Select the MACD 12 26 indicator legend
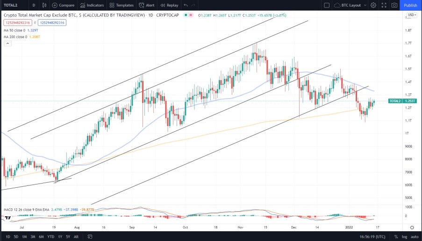Viewport: 422px width, 241px height. click(x=26, y=210)
